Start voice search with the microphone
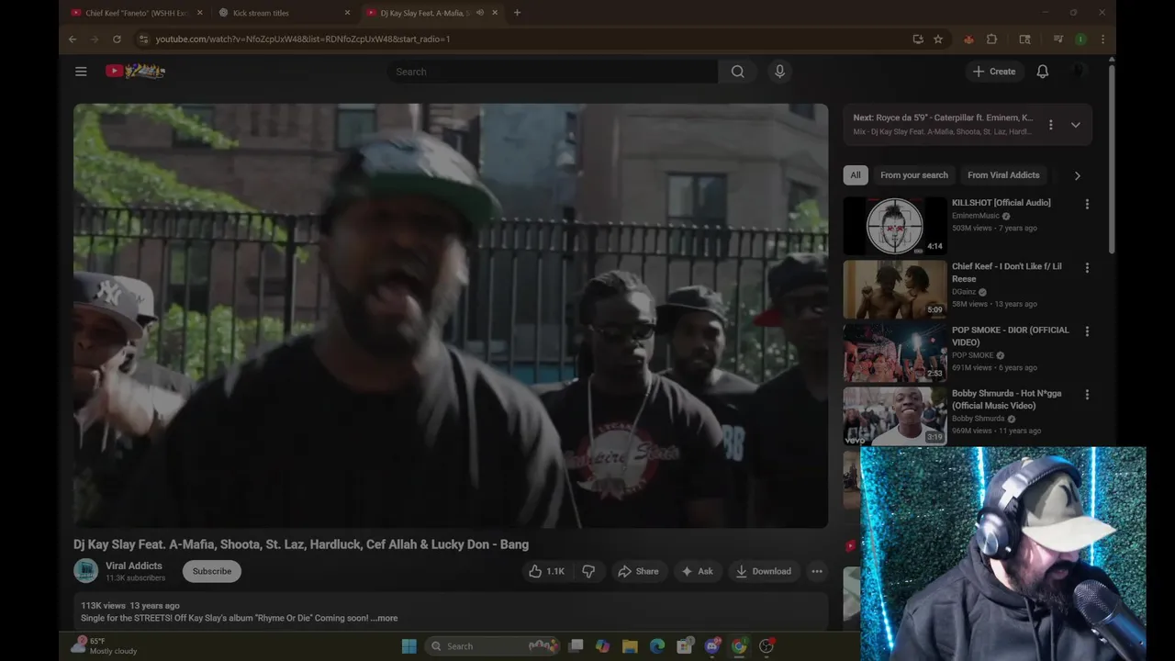The width and height of the screenshot is (1175, 661). click(779, 72)
